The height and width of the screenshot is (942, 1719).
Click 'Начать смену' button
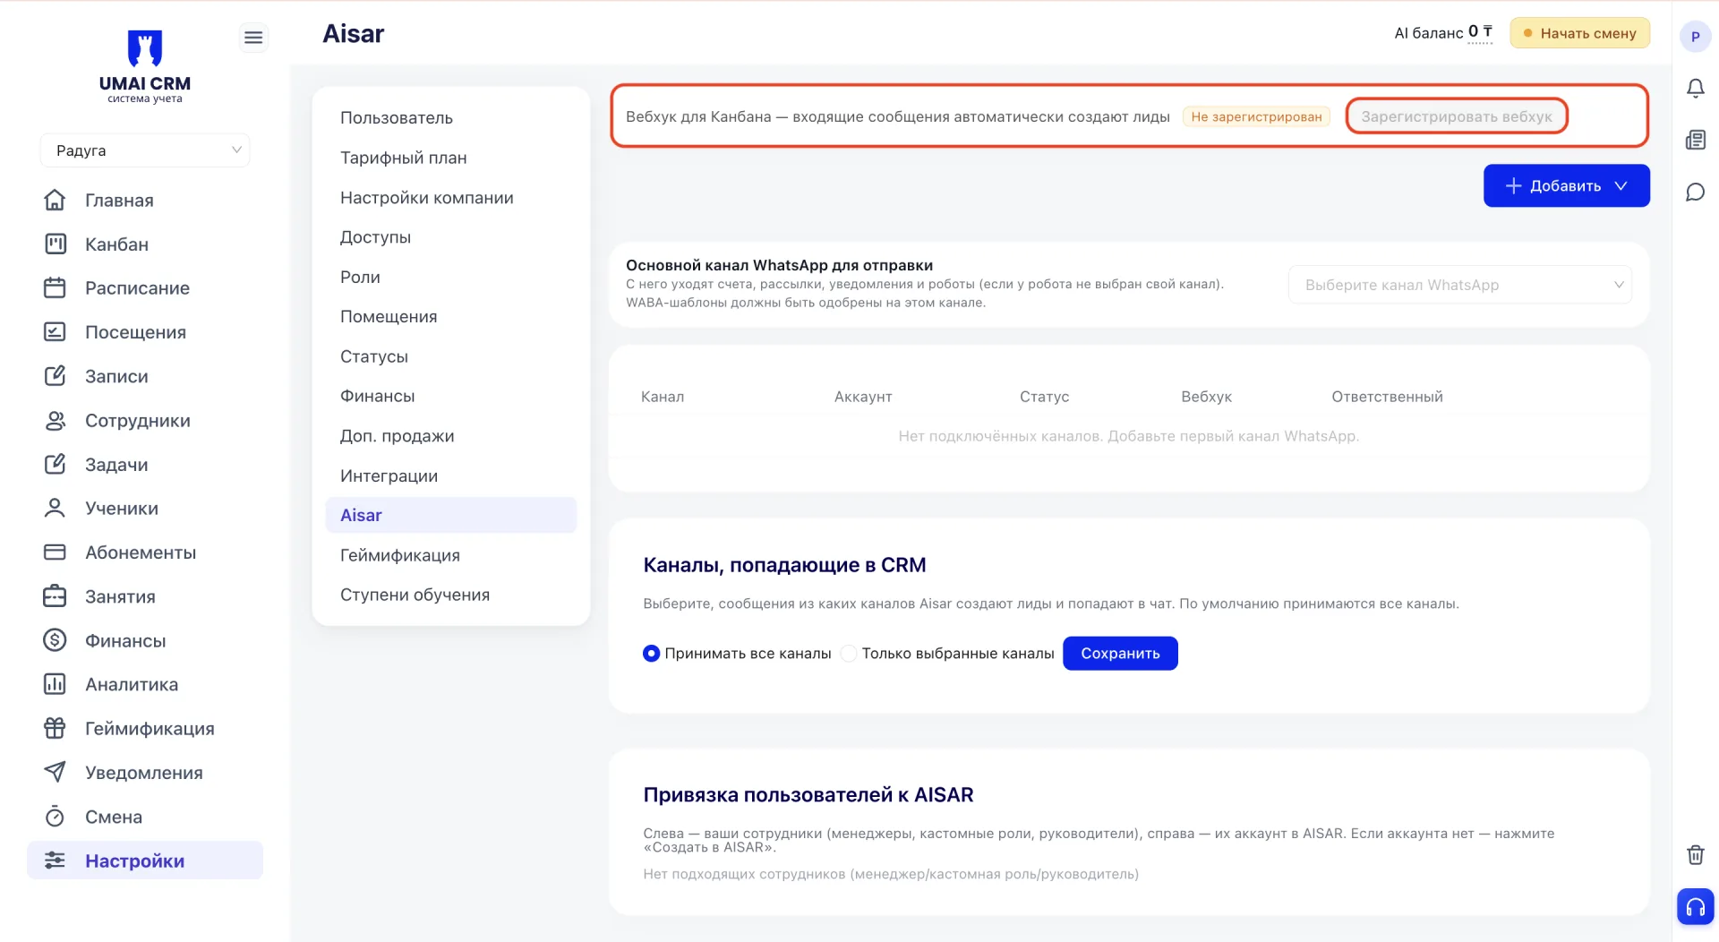[1579, 33]
